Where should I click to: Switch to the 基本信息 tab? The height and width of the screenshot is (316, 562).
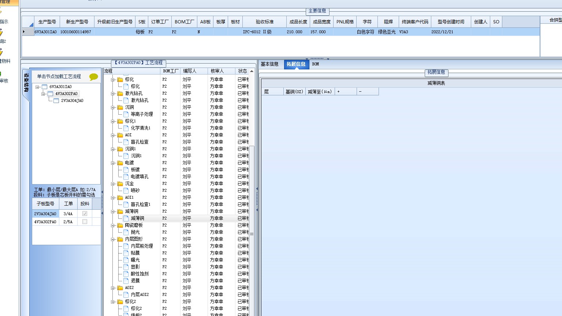pos(270,64)
